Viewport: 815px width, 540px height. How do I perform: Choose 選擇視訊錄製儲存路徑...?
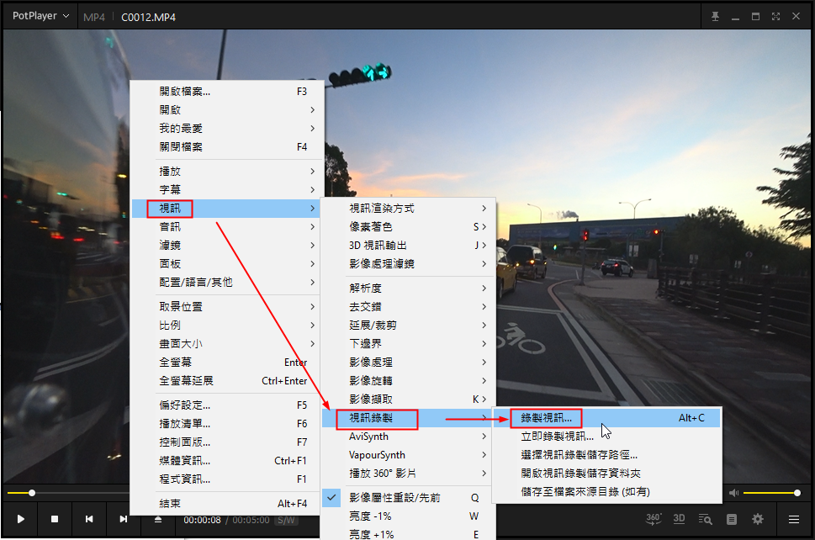point(607,455)
